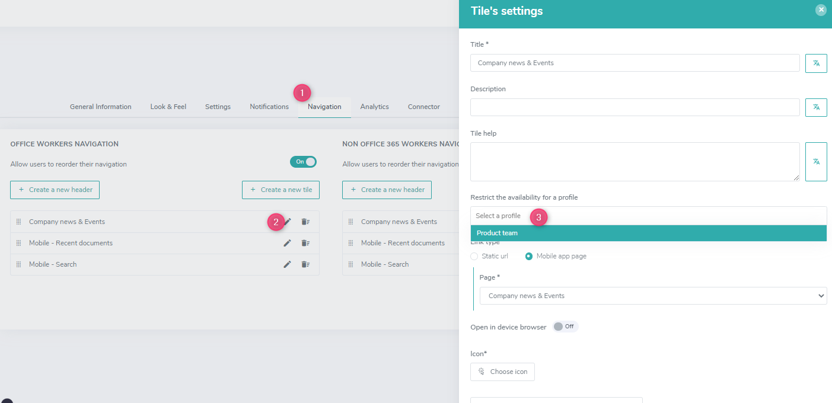Grab drag handle of Office workers' Mobile - Recent documents
Screen dimensions: 832x403
18,243
